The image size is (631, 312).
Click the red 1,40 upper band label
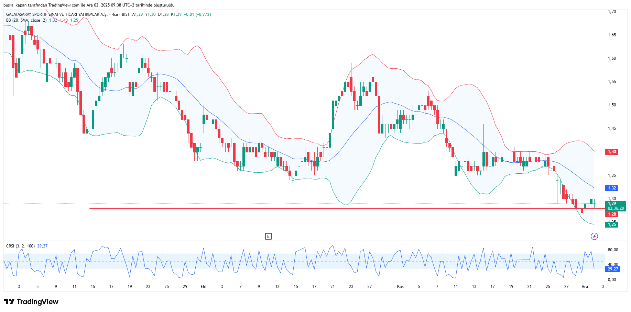[611, 152]
